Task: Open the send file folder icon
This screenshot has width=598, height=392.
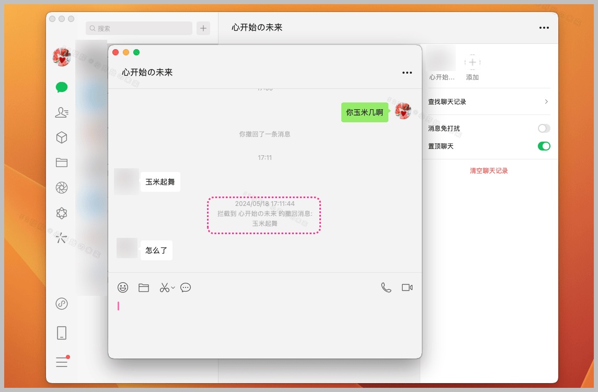Action: point(144,287)
